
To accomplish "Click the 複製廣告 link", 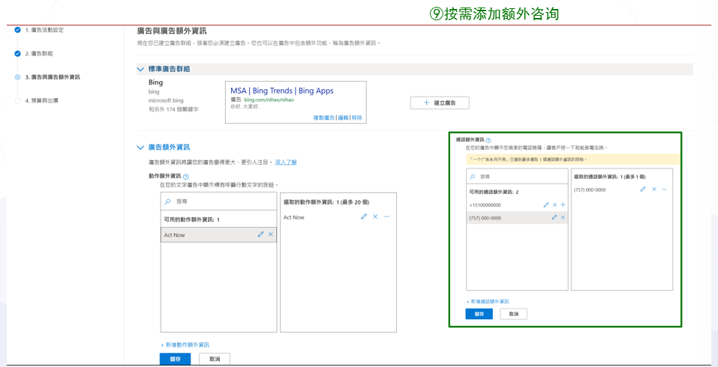I will coord(324,118).
